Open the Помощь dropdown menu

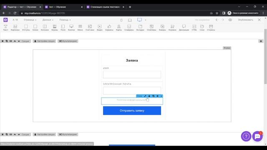tap(65, 20)
